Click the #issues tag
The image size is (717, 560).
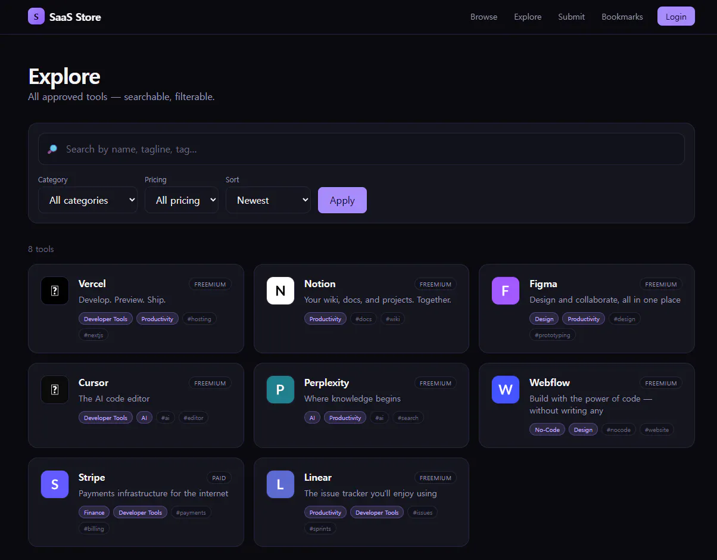coord(422,512)
